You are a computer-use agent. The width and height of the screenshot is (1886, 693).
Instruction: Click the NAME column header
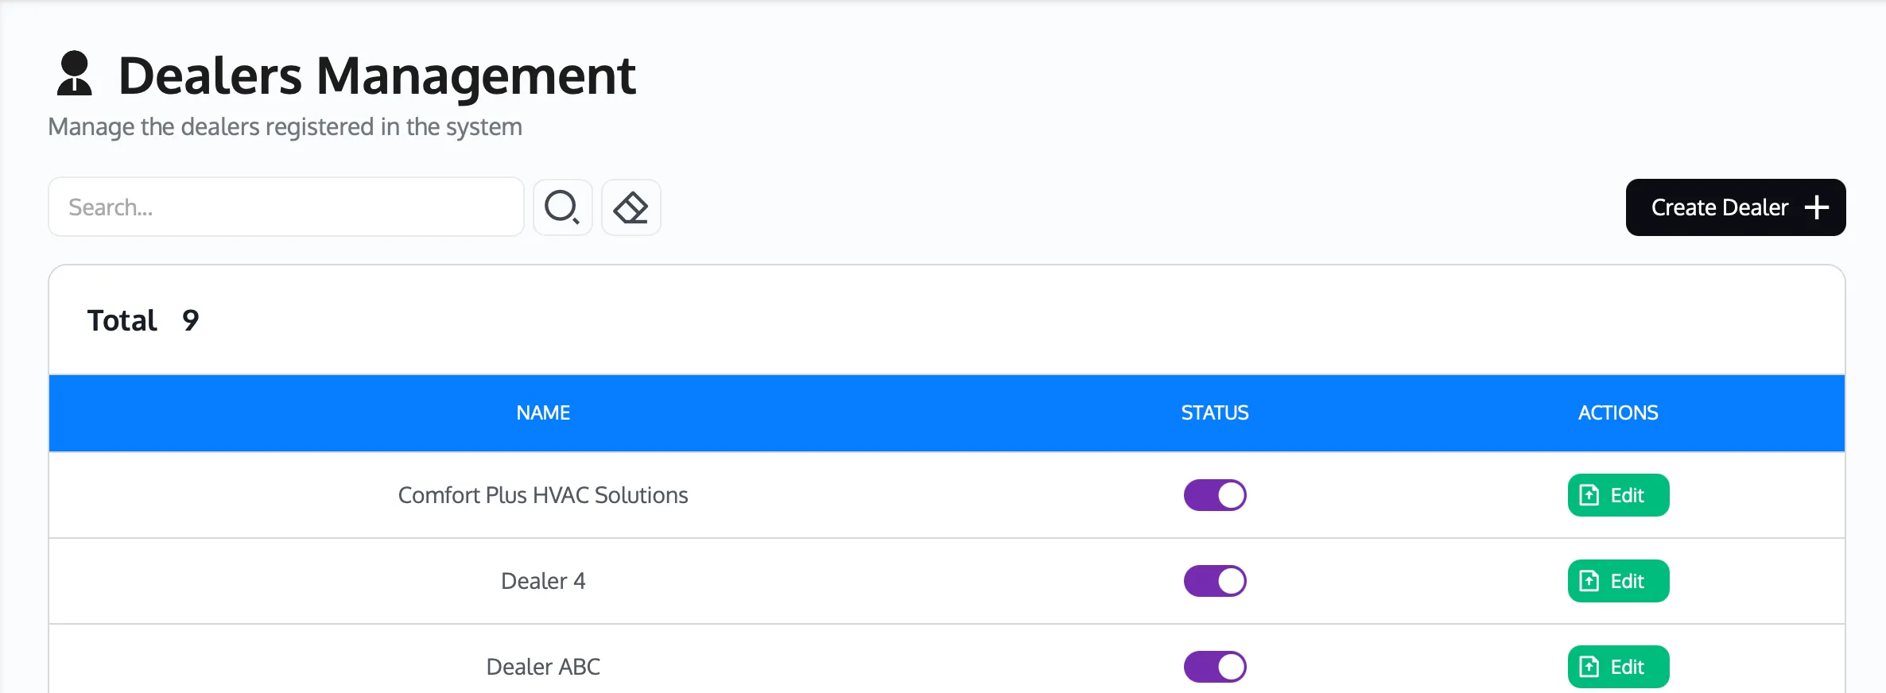[x=543, y=413]
